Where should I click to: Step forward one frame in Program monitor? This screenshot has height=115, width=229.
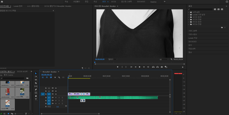[x=144, y=67]
